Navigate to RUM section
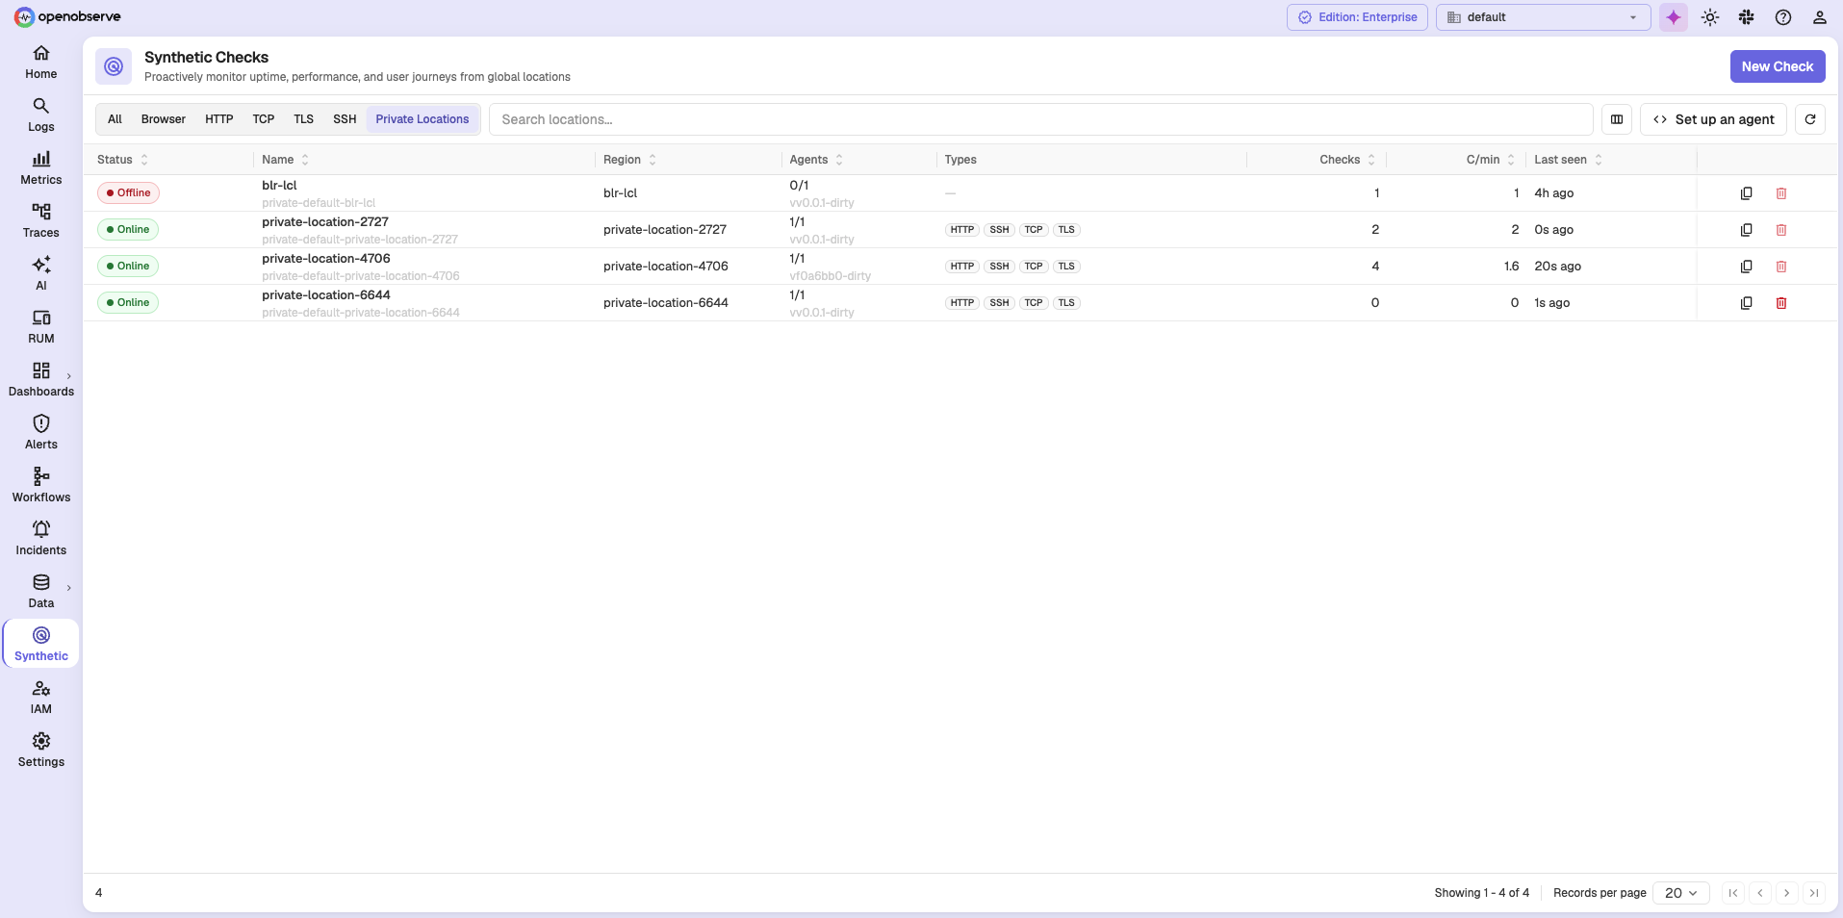The width and height of the screenshot is (1843, 918). tap(41, 327)
